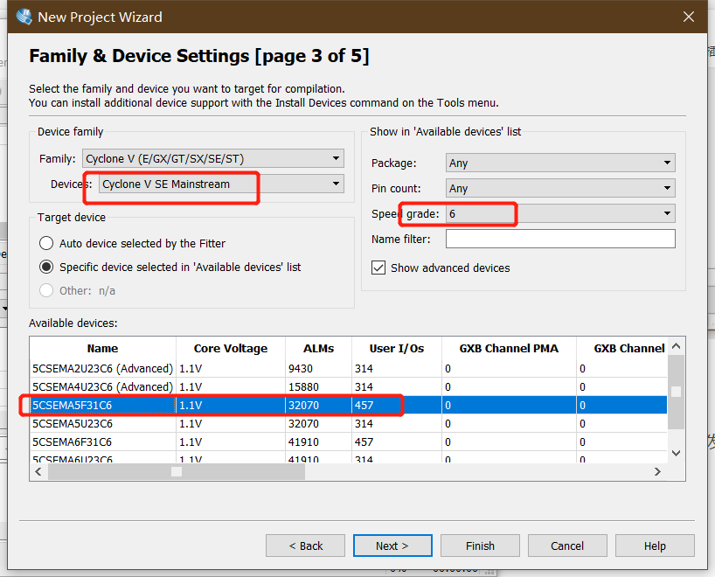Open Help for this wizard page

655,546
